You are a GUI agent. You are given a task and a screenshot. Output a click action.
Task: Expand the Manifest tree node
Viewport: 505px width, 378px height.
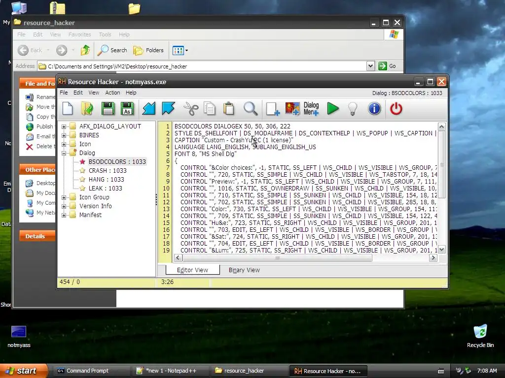(64, 216)
